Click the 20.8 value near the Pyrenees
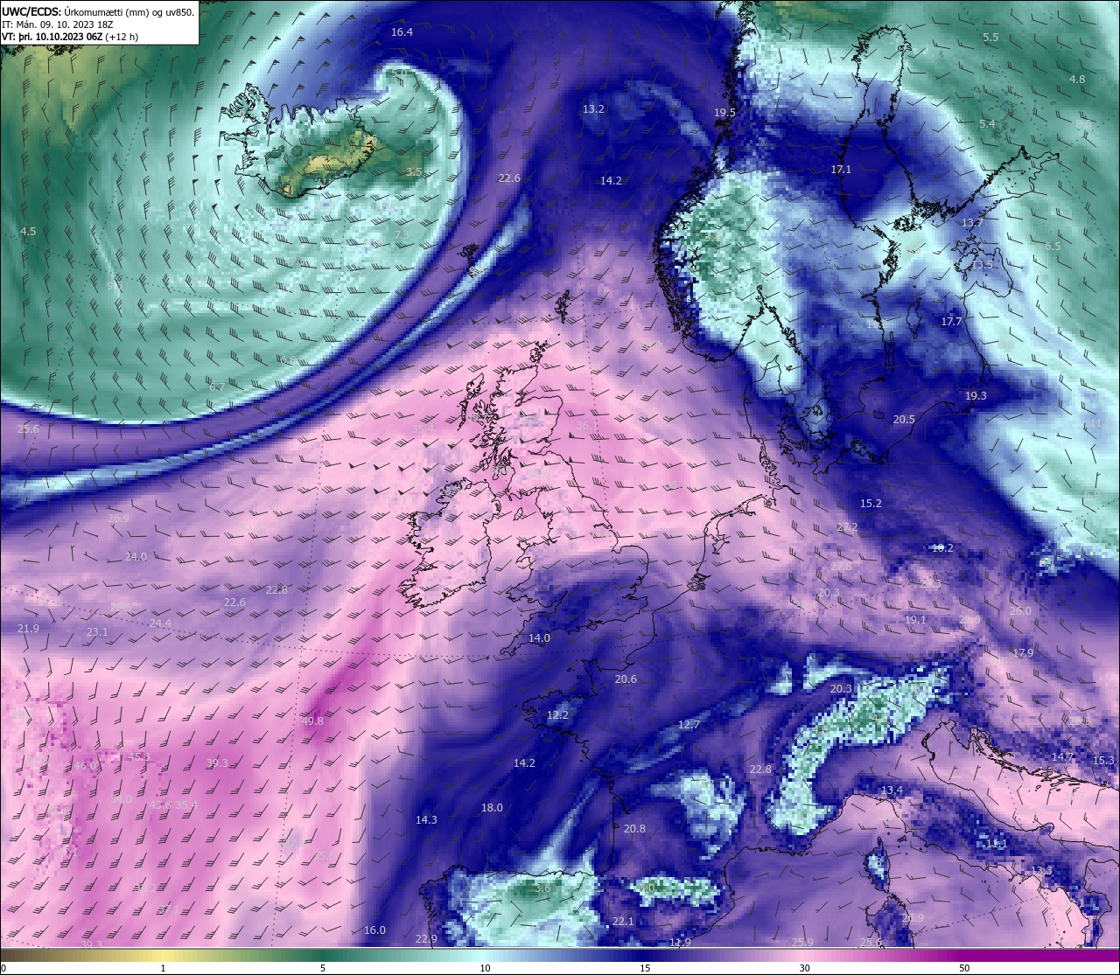Image resolution: width=1120 pixels, height=975 pixels. click(634, 829)
